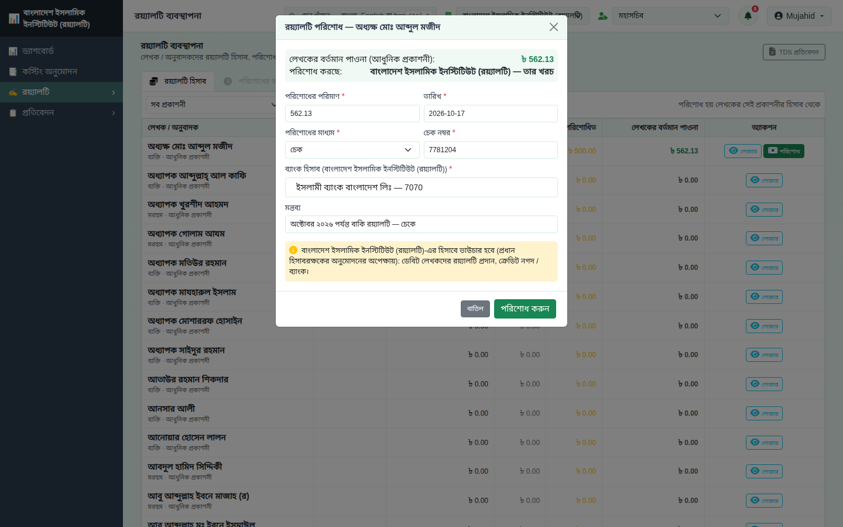Click the Dashboard icon in sidebar
843x527 pixels.
point(13,51)
